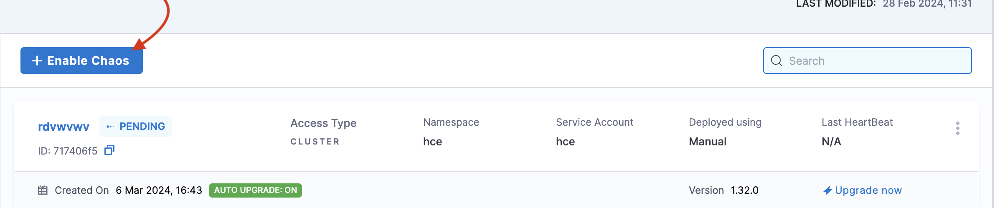The image size is (995, 208).
Task: Copy the infrastructure ID with the copy icon
Action: (x=109, y=150)
